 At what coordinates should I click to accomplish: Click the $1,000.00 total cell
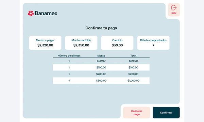click(133, 81)
